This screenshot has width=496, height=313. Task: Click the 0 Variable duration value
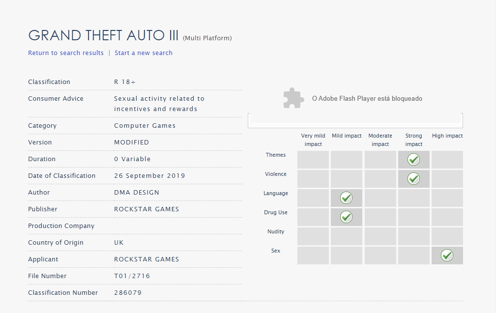[132, 159]
